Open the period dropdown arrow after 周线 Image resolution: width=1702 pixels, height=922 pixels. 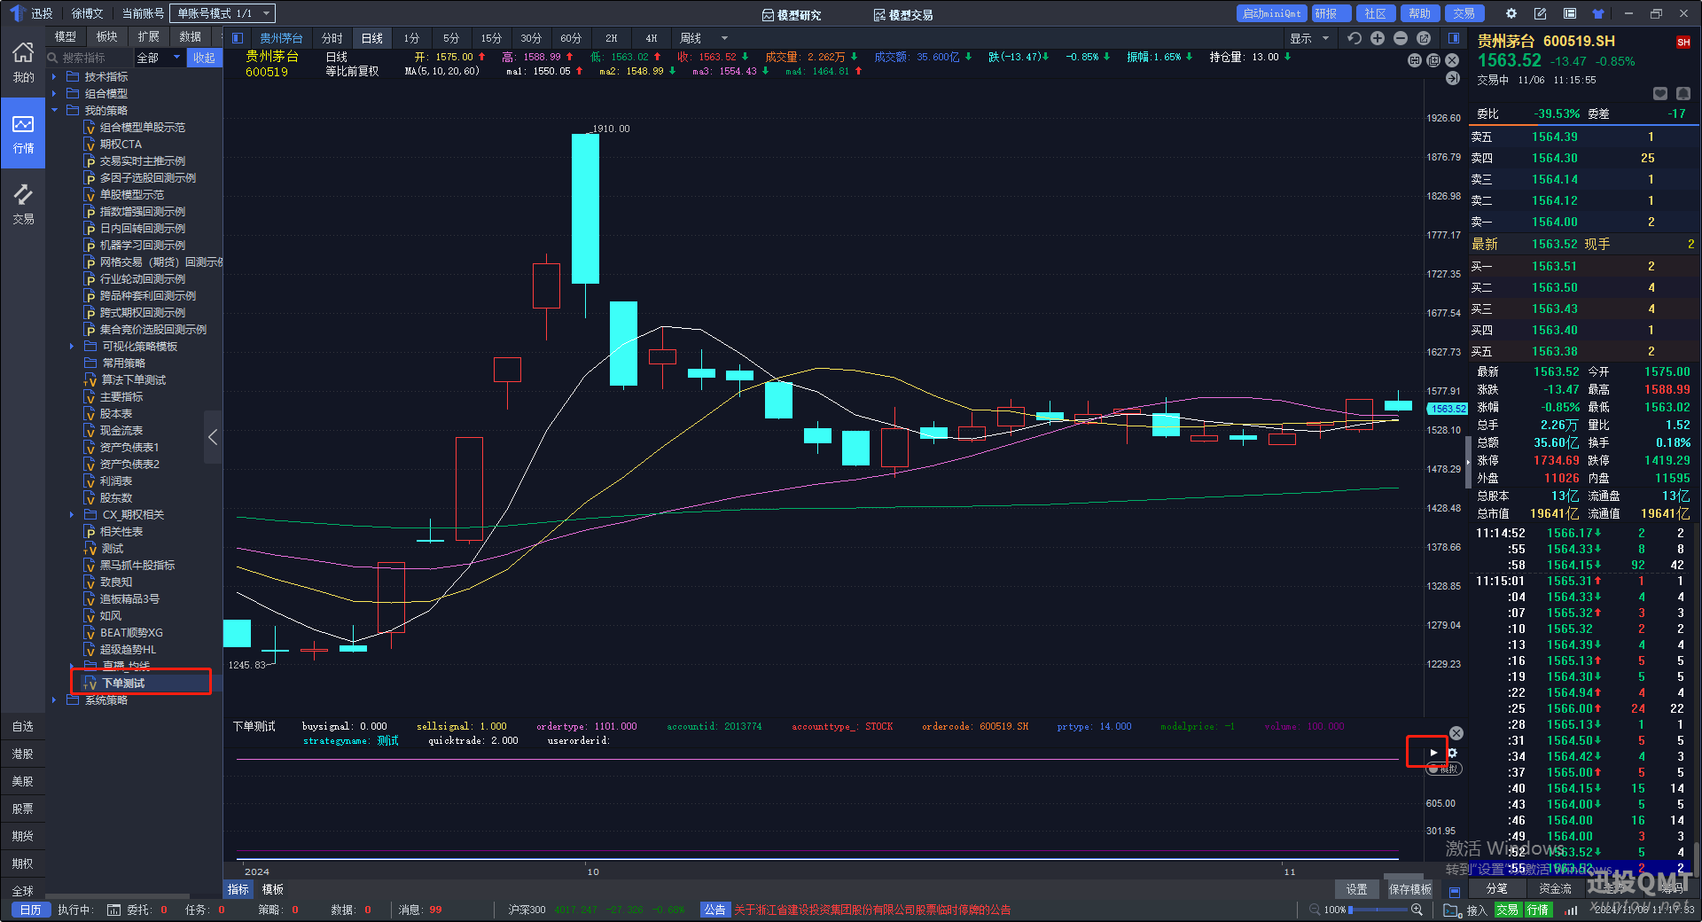point(724,38)
